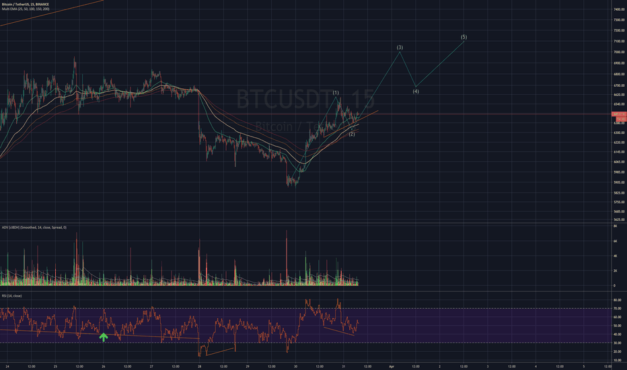Select the ADV [ciBDH] indicator legend

[34, 227]
